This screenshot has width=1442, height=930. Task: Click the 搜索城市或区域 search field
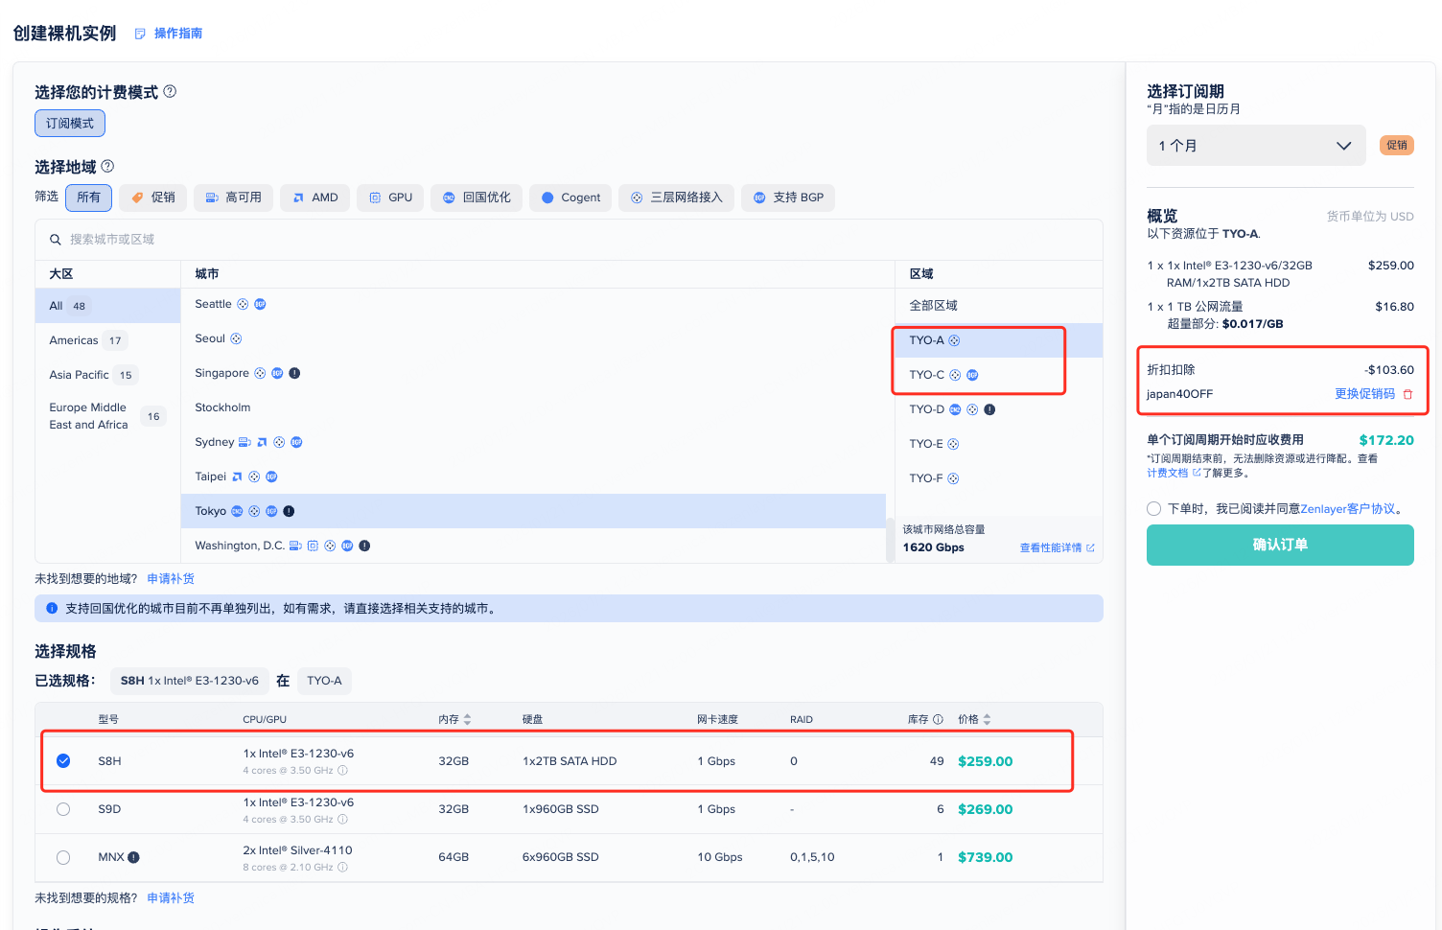(x=575, y=240)
